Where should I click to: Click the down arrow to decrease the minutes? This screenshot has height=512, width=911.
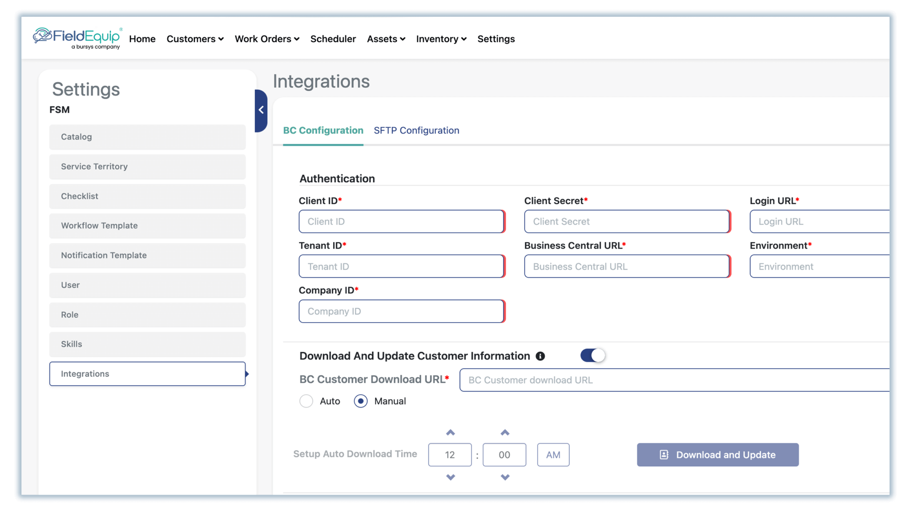click(x=504, y=477)
